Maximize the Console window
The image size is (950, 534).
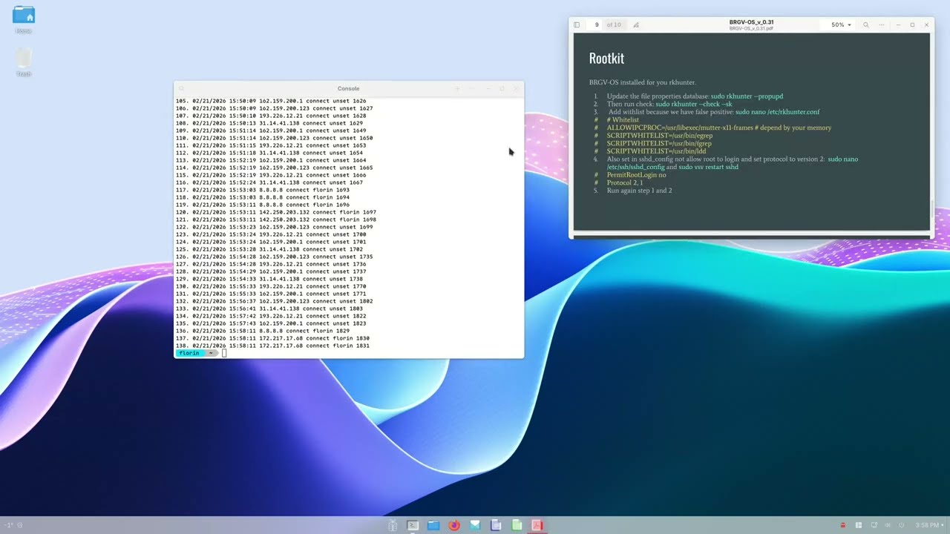tap(502, 88)
